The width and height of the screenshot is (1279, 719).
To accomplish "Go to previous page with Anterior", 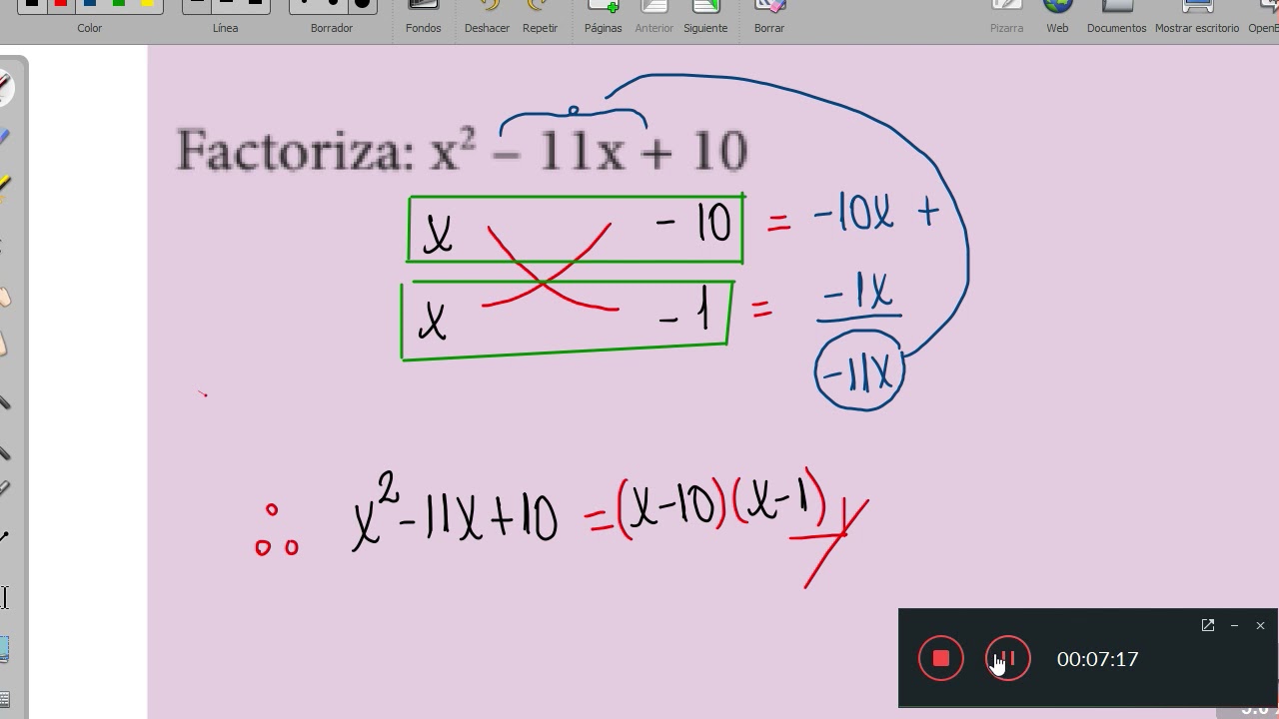I will point(654,17).
